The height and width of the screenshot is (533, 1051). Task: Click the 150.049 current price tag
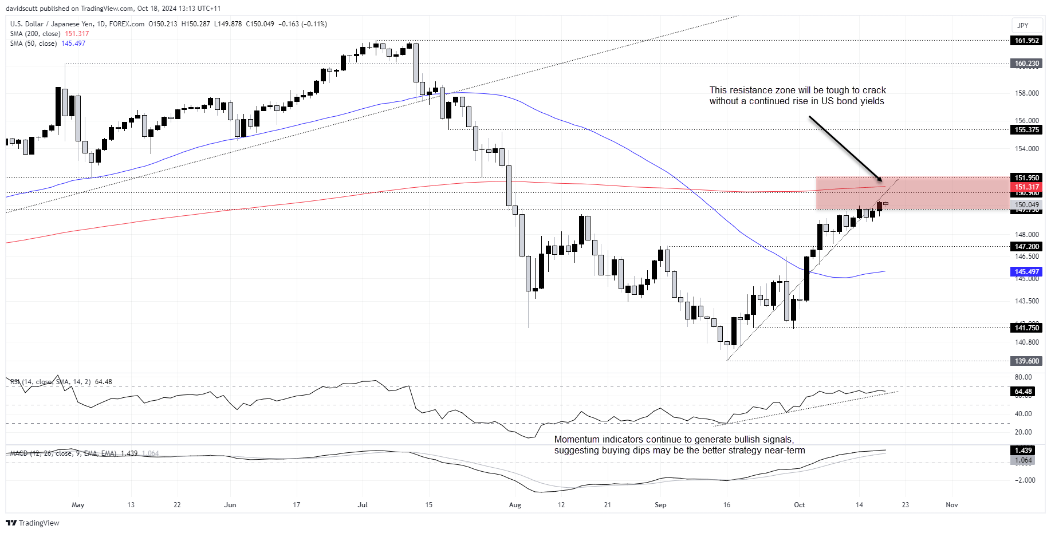[1026, 205]
